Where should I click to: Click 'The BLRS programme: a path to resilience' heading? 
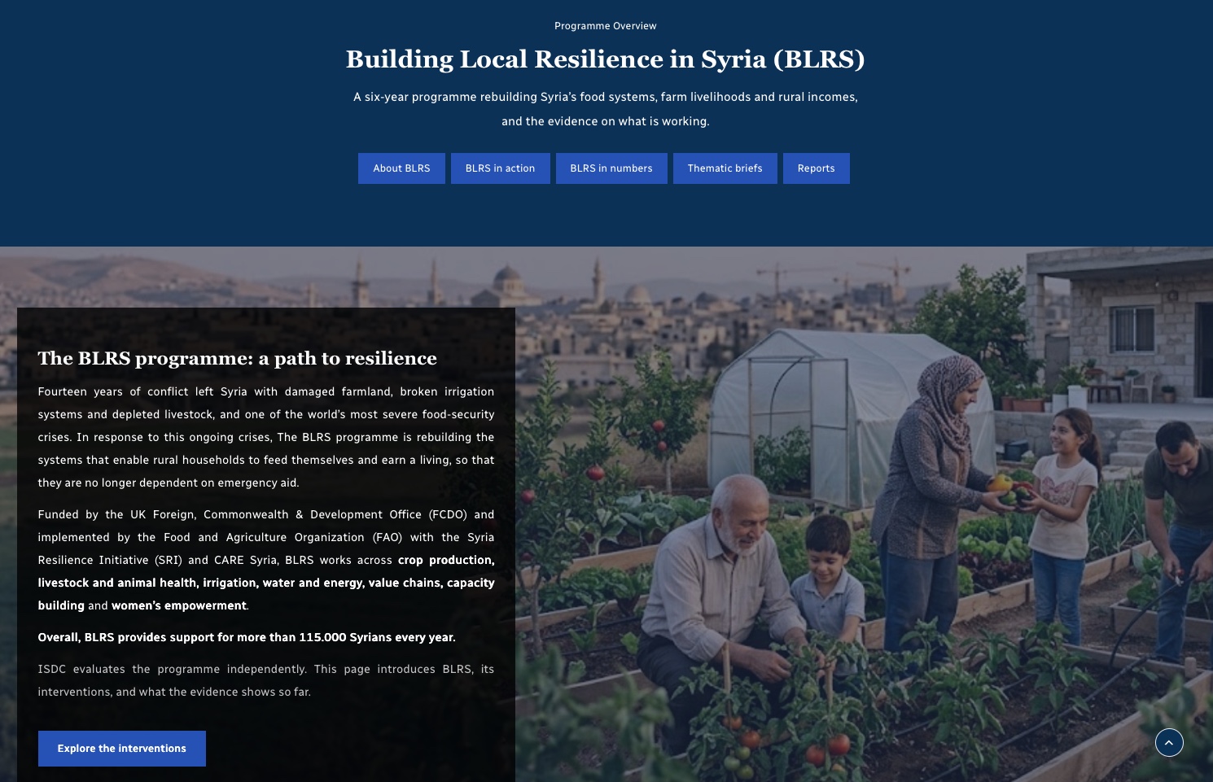point(238,359)
